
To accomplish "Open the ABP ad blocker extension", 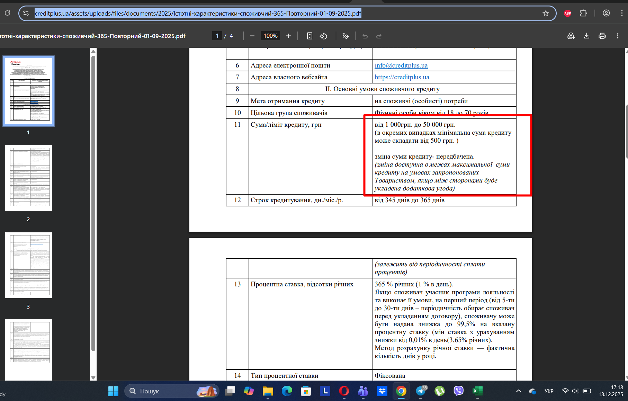I will pos(568,13).
